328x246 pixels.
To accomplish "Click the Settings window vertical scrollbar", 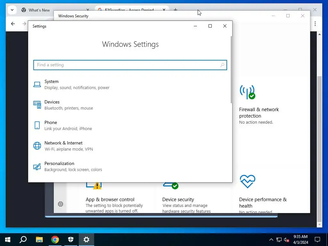I will (x=231, y=70).
